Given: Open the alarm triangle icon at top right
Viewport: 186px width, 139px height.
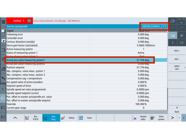Looking at the screenshot, I should [172, 21].
